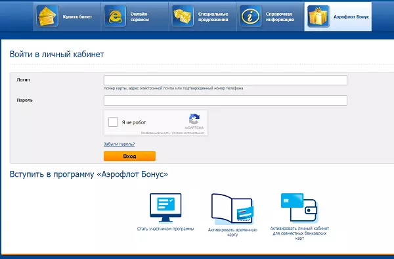
Task: Click the «Вступить в программу «Аэрофлот Бонус»» heading
Action: point(89,174)
